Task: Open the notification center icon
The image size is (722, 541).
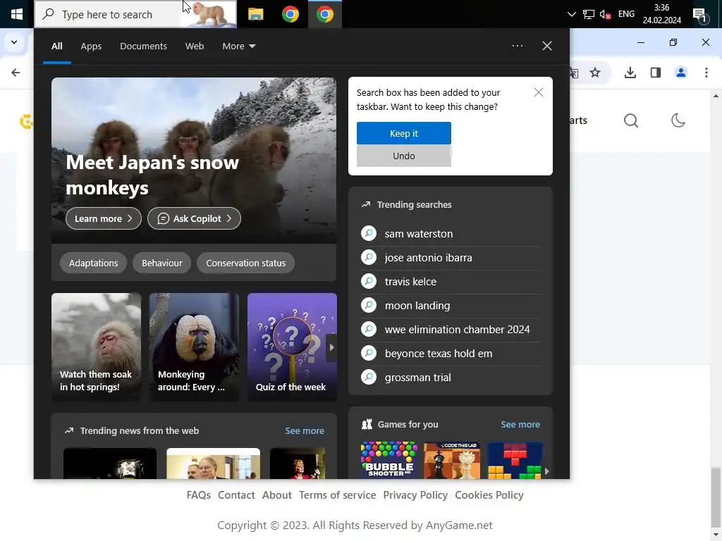Action: [700, 15]
